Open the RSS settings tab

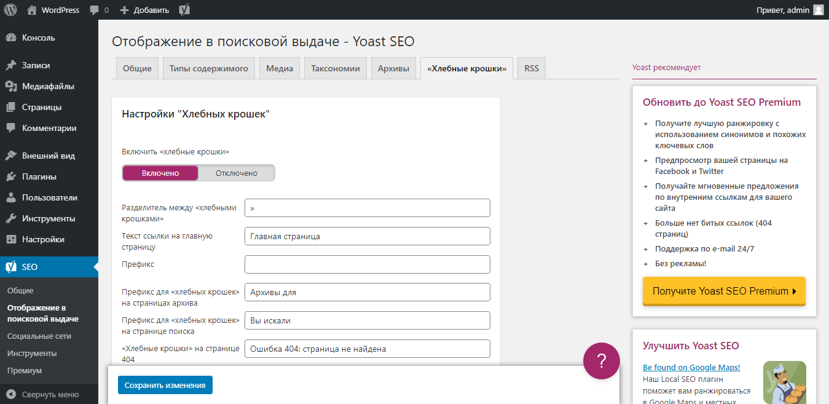(531, 68)
